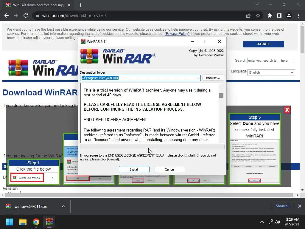Open the Privacy Policy link

177,33
